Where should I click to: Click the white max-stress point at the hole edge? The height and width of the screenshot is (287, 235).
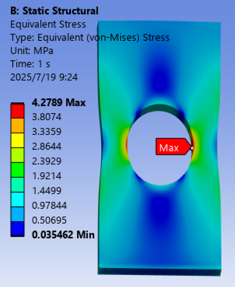tap(192, 148)
